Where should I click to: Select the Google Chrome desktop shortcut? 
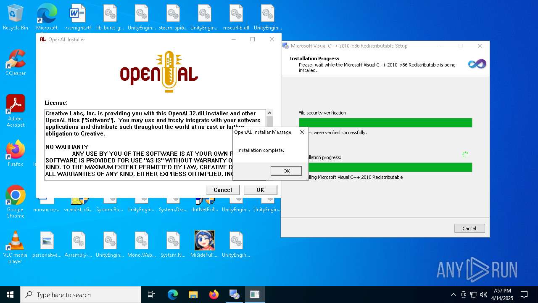(16, 202)
